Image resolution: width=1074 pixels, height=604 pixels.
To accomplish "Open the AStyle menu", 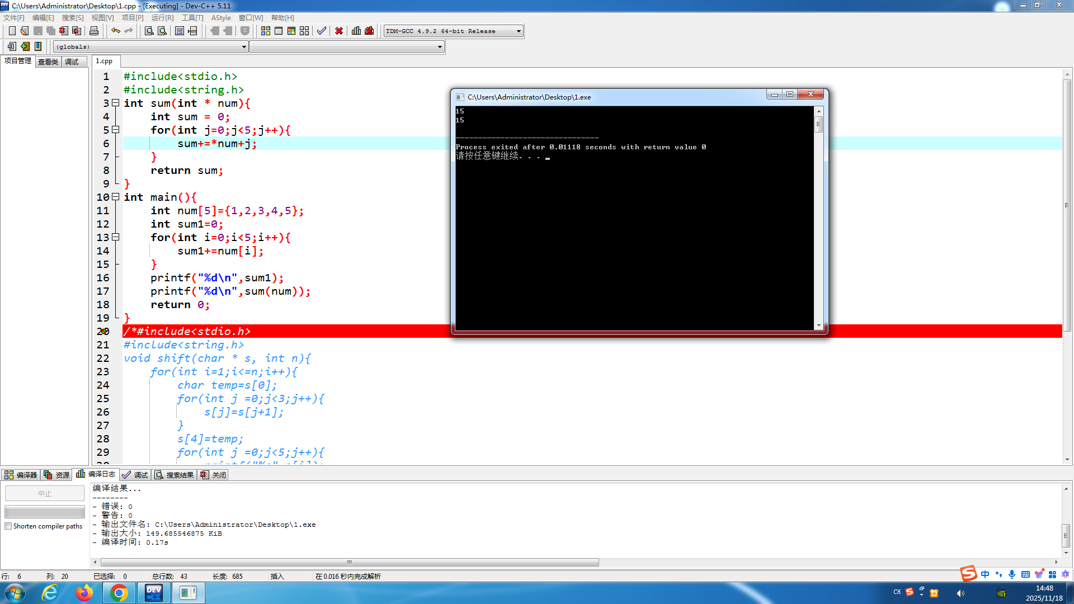I will click(221, 18).
